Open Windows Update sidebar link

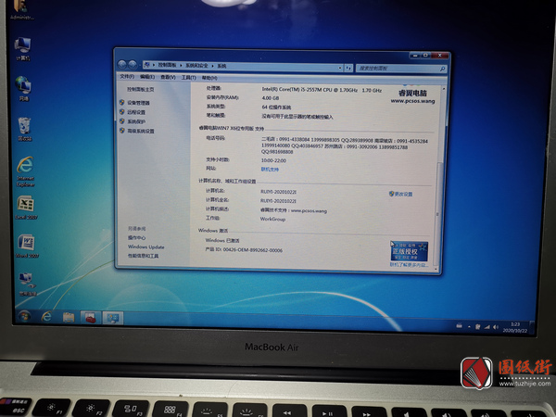pyautogui.click(x=146, y=246)
